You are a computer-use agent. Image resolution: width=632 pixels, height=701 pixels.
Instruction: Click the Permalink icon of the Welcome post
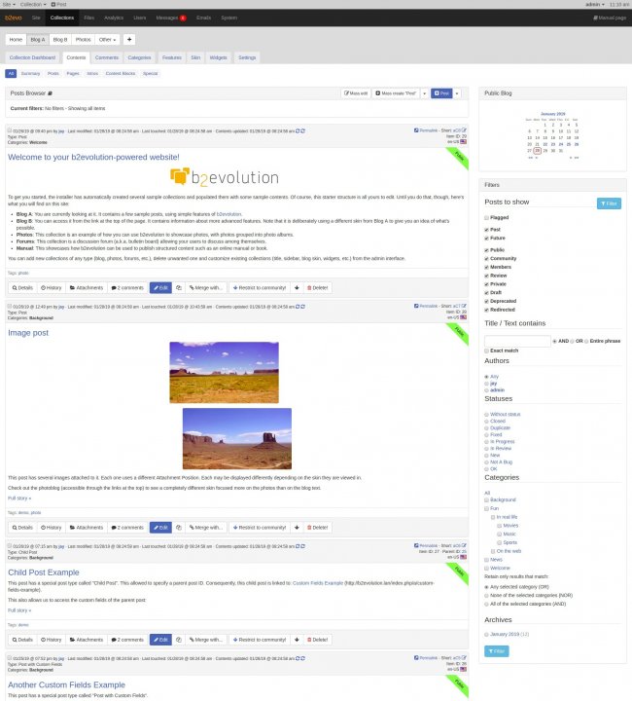416,130
